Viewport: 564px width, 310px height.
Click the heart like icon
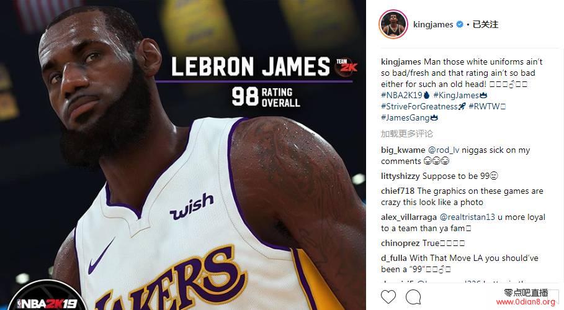tap(388, 297)
